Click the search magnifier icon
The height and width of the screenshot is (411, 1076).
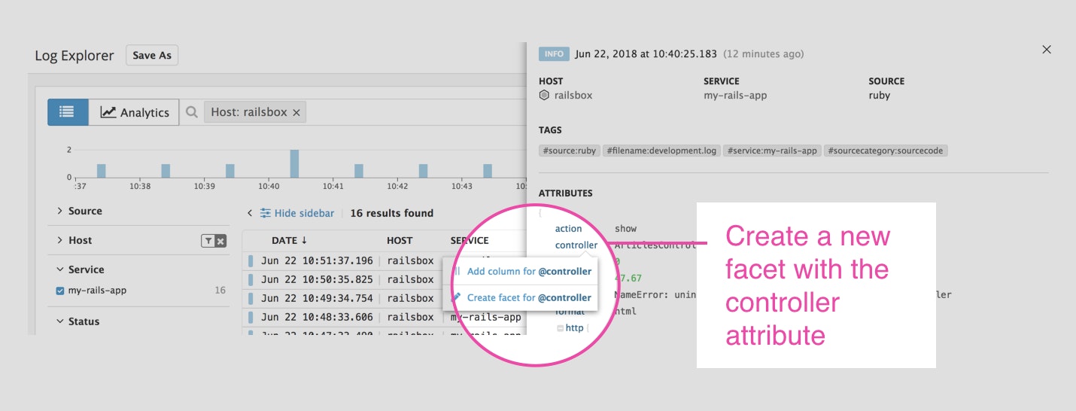(x=192, y=112)
